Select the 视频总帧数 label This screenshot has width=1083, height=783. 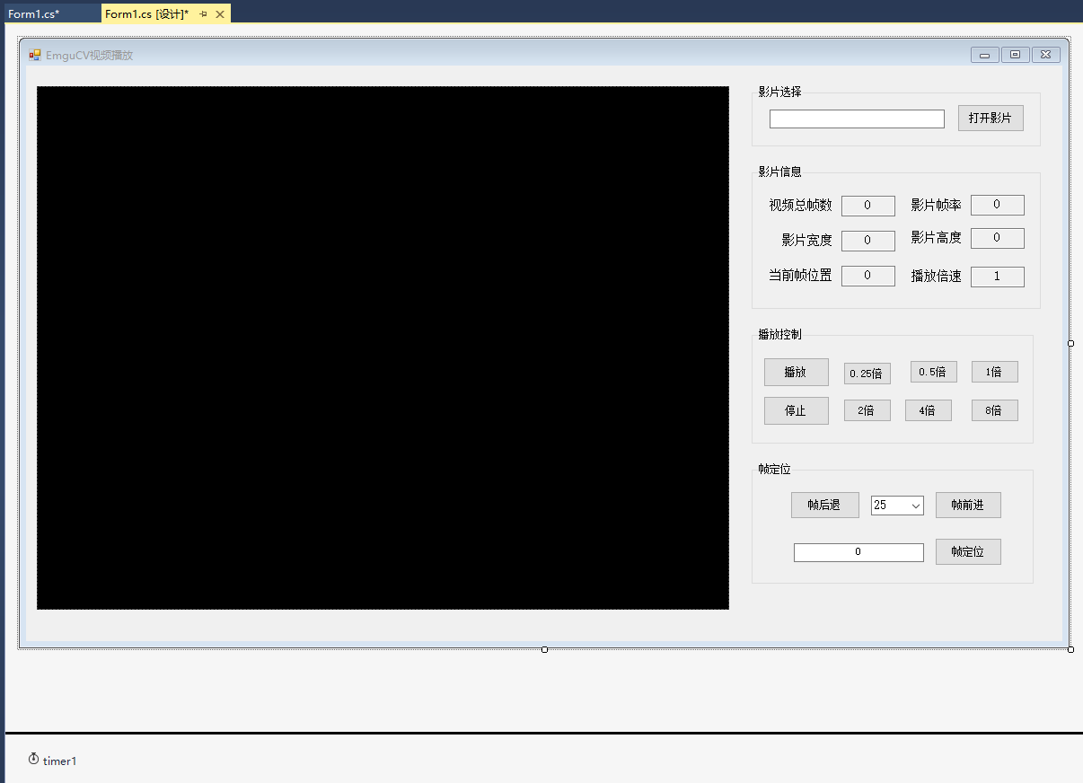[x=800, y=206]
